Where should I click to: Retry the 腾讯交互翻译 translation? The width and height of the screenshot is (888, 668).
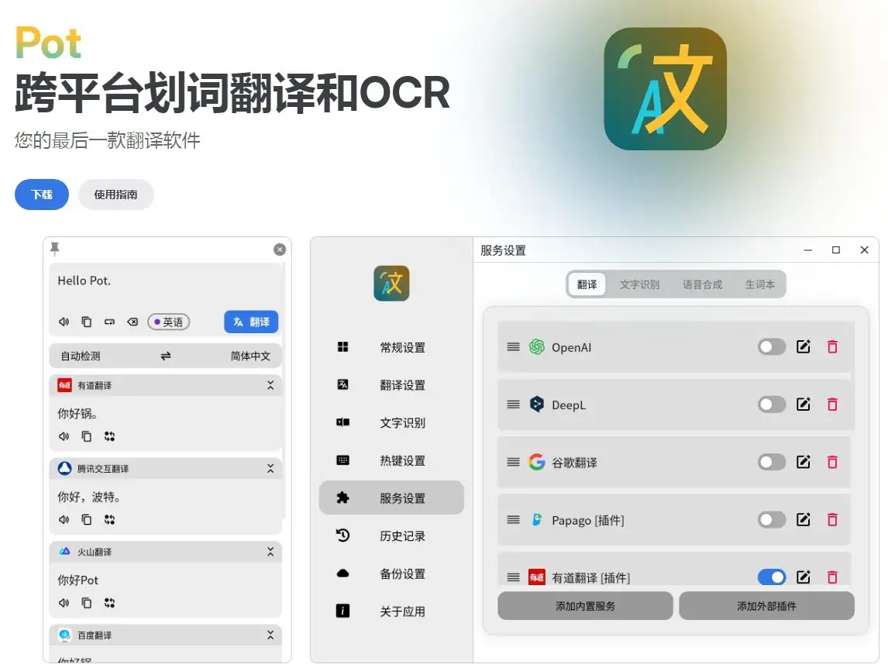pyautogui.click(x=109, y=519)
